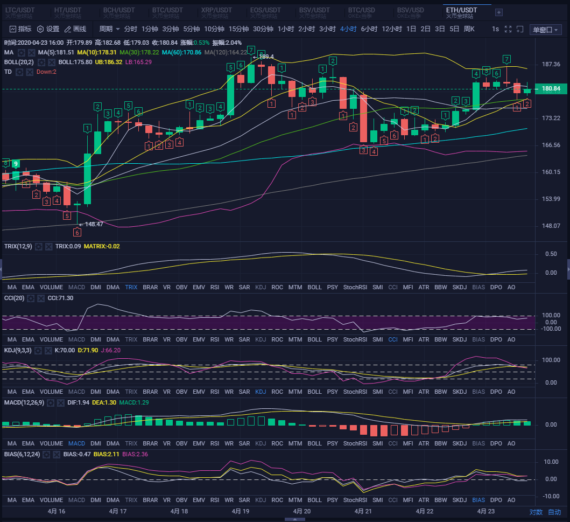Viewport: 570px width, 522px height.
Task: Click fullscreen expand icon in toolbar
Action: 508,29
